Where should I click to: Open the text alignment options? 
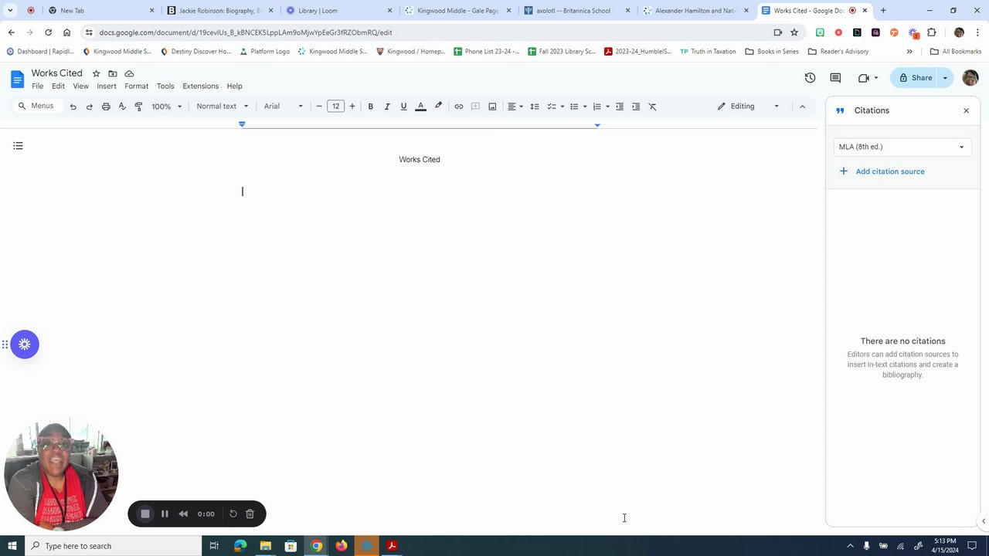click(515, 107)
